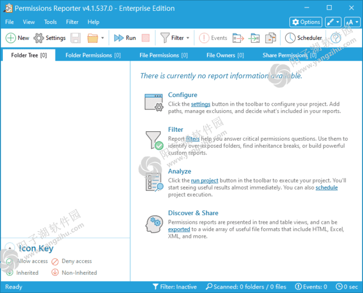
Task: Open the Tools menu
Action: 50,22
